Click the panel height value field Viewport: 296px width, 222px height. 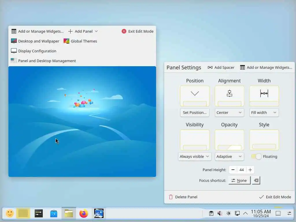coord(242,170)
